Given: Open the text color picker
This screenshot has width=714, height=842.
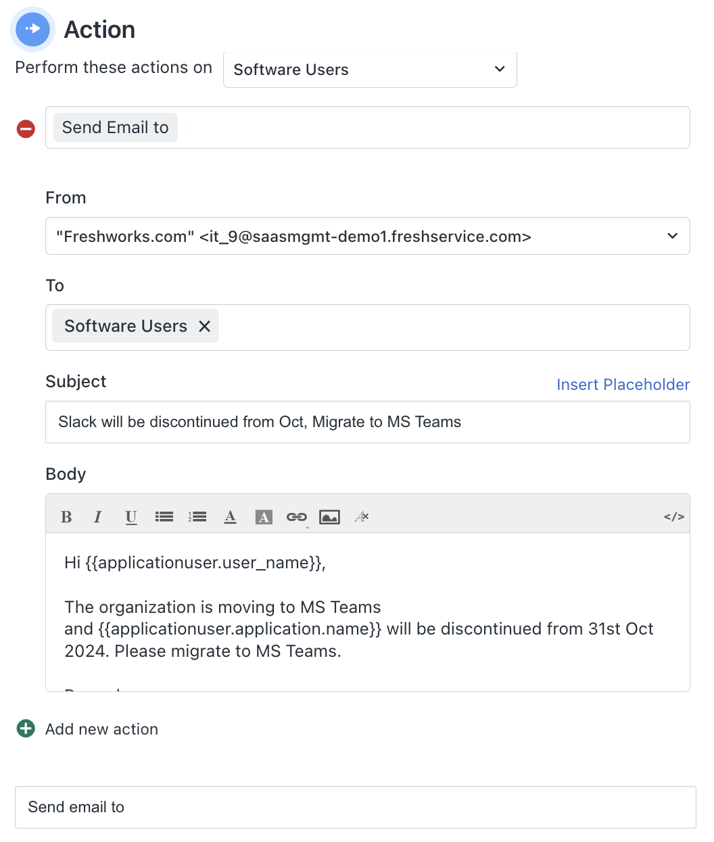Looking at the screenshot, I should 231,517.
